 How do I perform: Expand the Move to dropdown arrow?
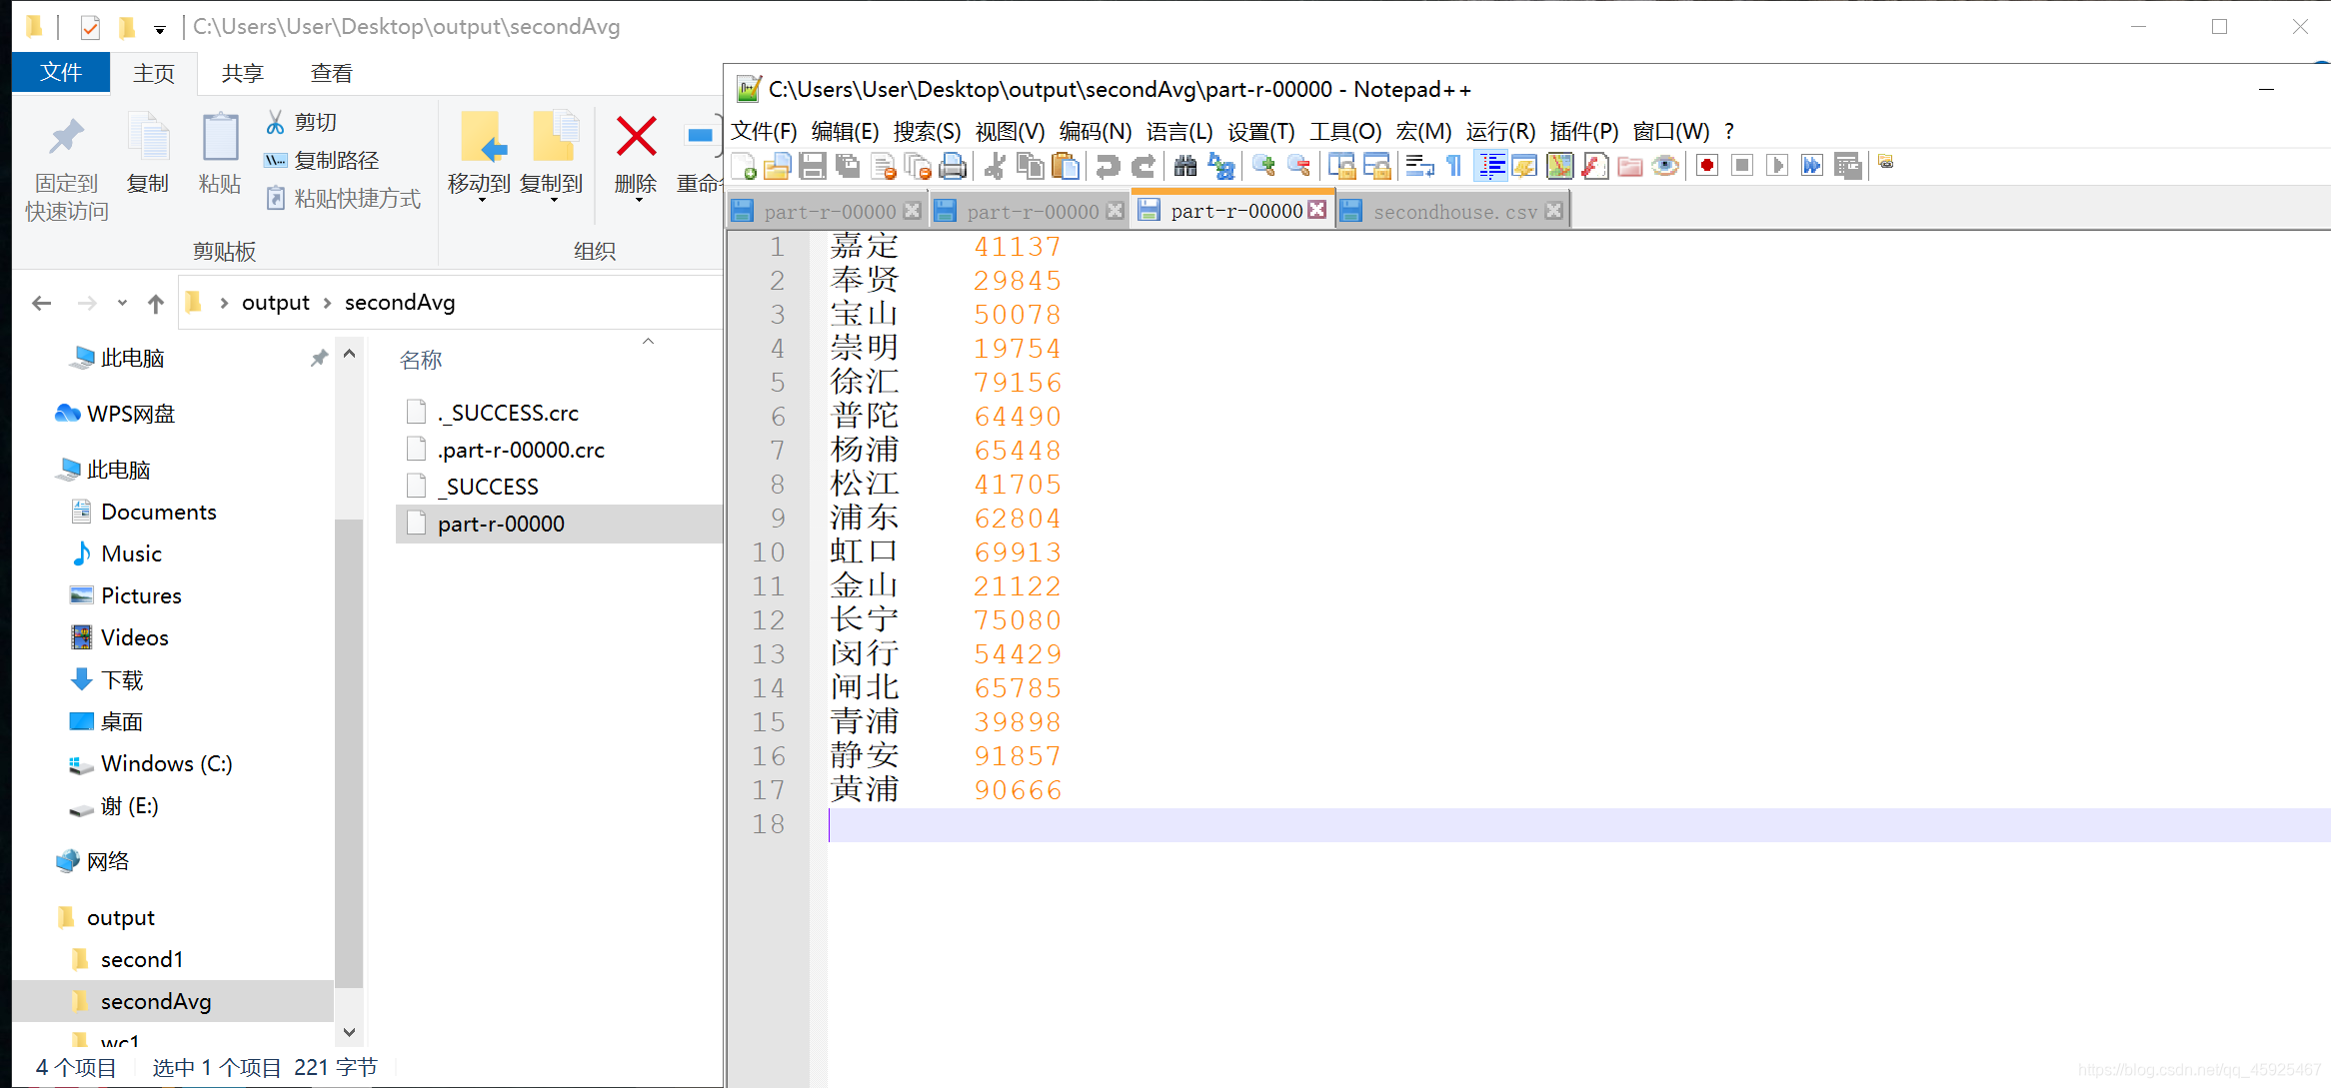click(x=481, y=201)
